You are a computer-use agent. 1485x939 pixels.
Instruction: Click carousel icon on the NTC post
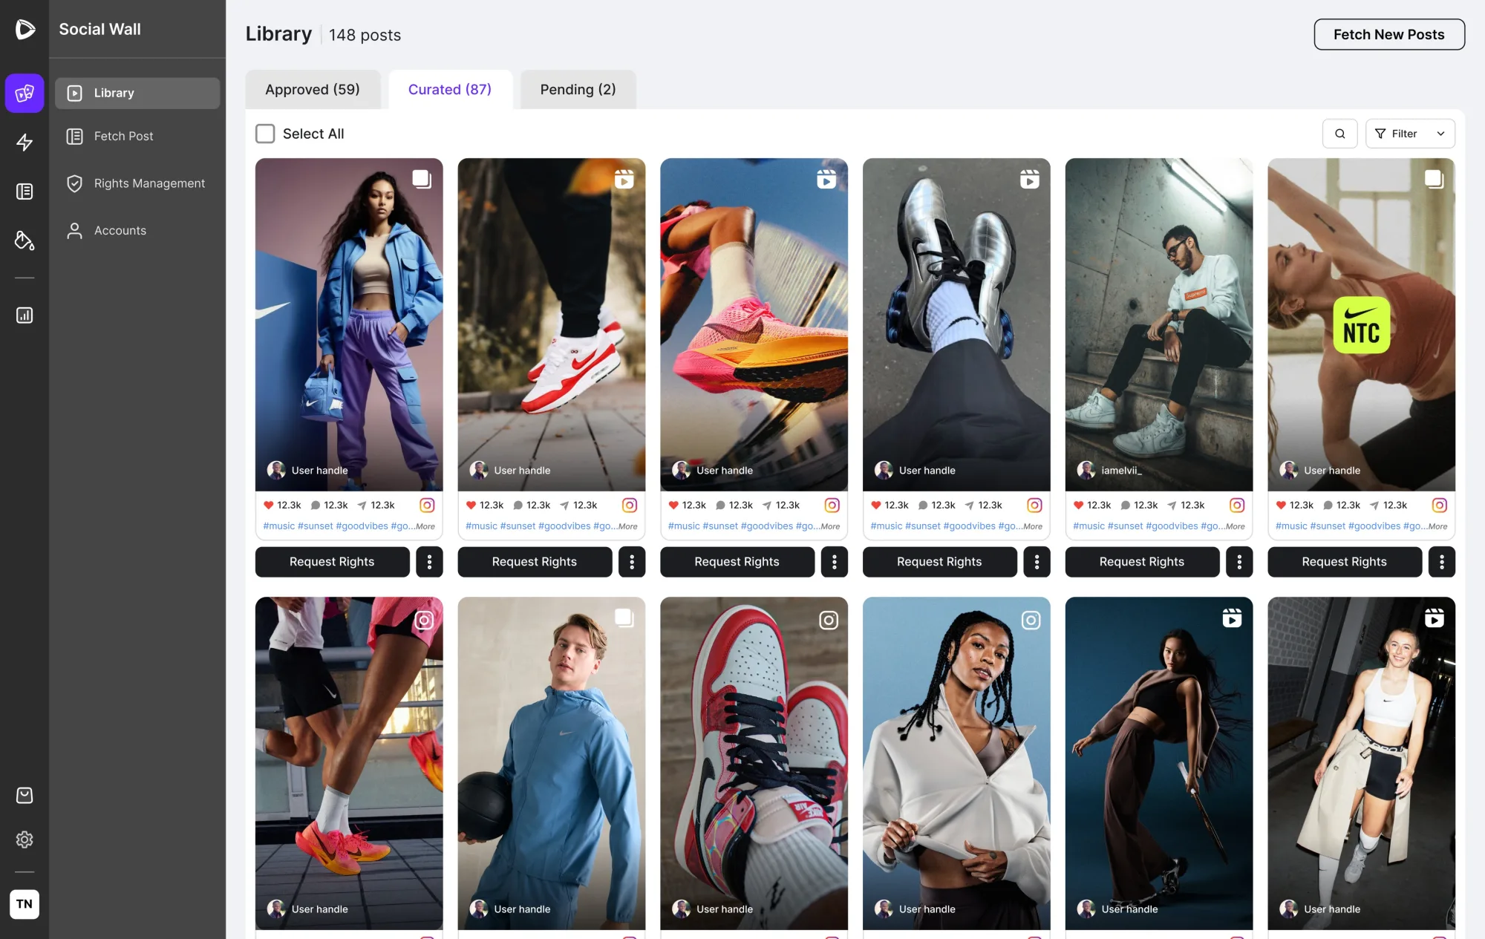point(1434,179)
